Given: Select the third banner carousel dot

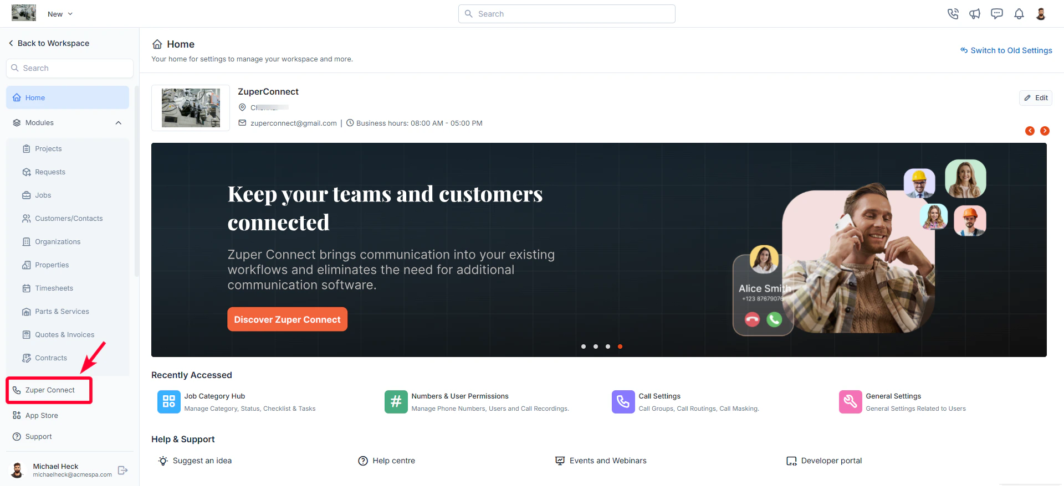Looking at the screenshot, I should 608,347.
